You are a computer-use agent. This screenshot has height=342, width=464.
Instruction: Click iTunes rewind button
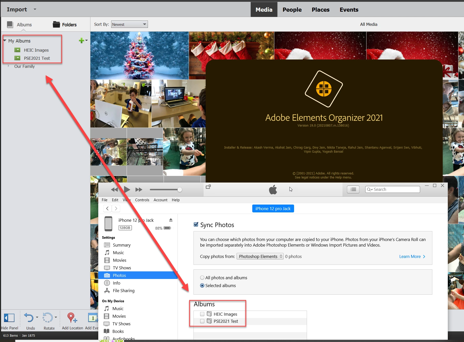tap(114, 190)
